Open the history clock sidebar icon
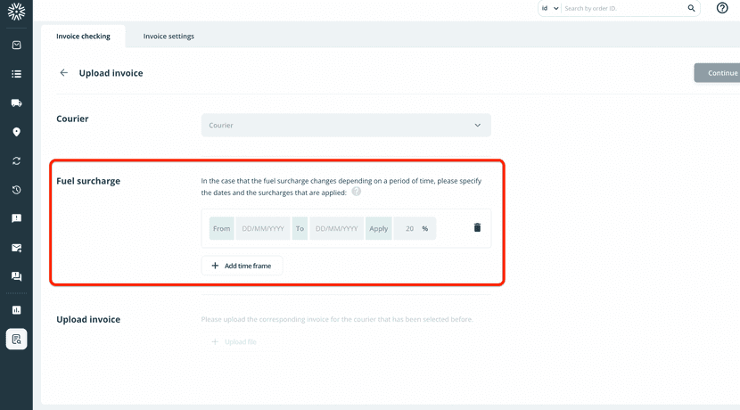Viewport: 740px width, 410px height. [16, 190]
